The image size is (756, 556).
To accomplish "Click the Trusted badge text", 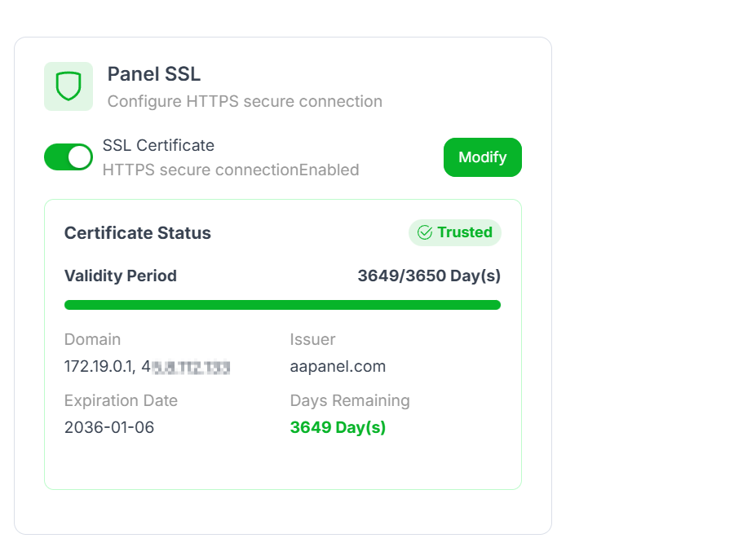I will pos(465,232).
